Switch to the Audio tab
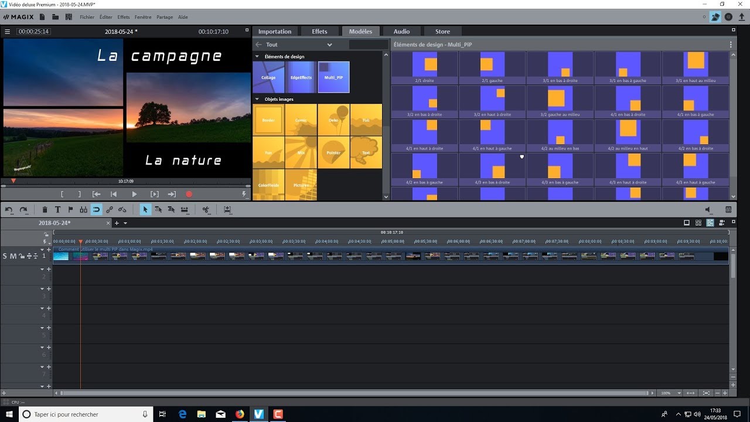The image size is (750, 422). [401, 32]
